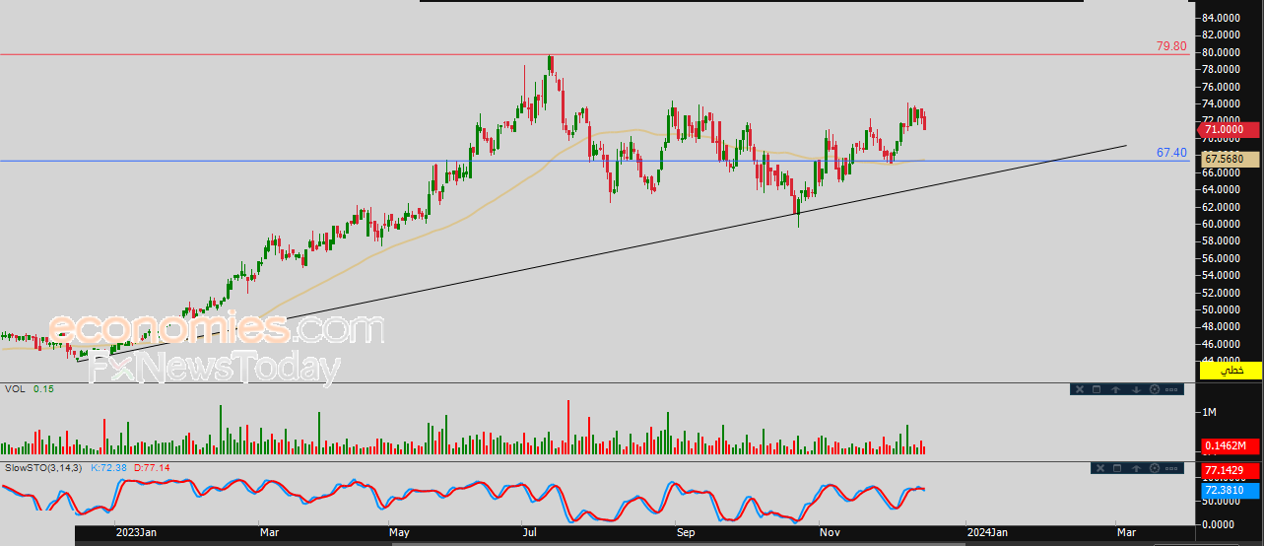
Task: Move the VOL panel down
Action: tap(1136, 389)
